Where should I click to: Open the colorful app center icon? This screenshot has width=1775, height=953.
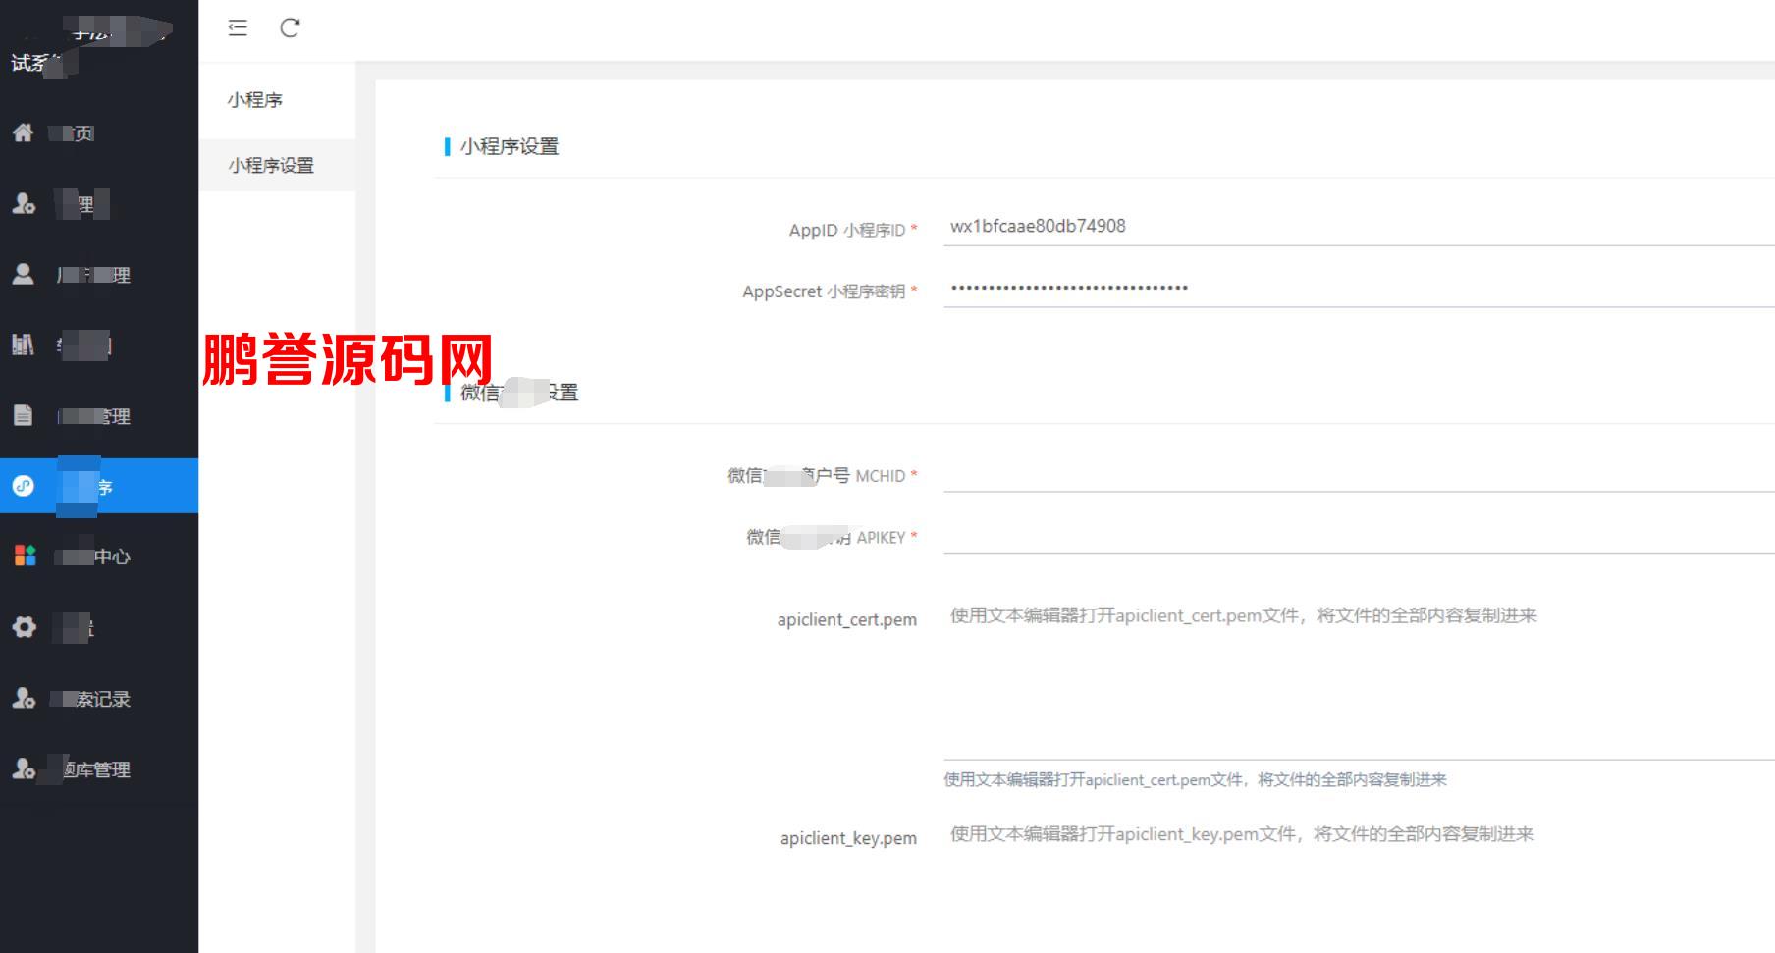click(x=25, y=556)
